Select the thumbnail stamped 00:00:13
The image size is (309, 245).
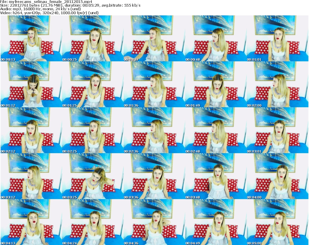pos(31,38)
